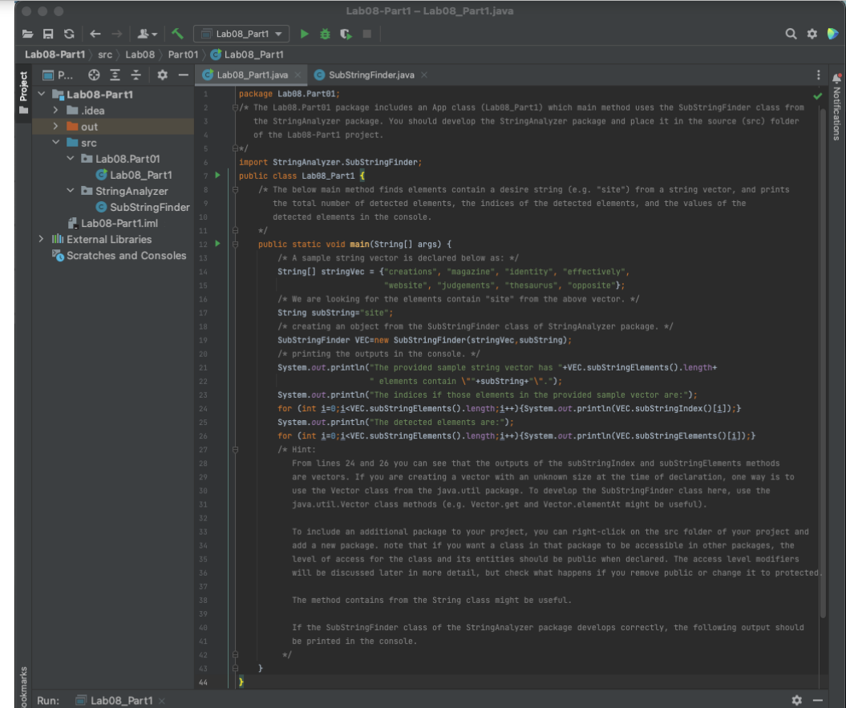Click the Save All disk icon
Viewport: 846px width, 708px height.
48,34
